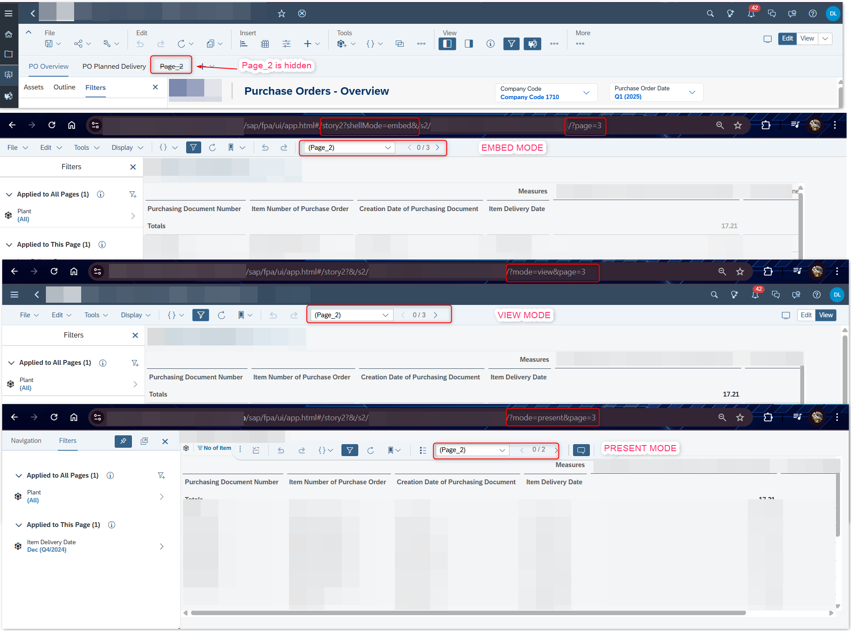Undo the last change in view mode
This screenshot has height=631, width=851.
[273, 315]
